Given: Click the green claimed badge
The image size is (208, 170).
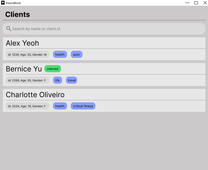Looking at the screenshot, I should click(x=52, y=69).
